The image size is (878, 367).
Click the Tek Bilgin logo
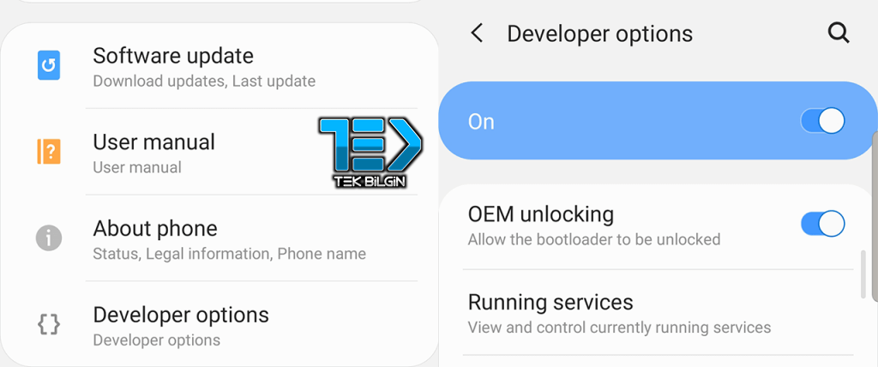click(370, 153)
